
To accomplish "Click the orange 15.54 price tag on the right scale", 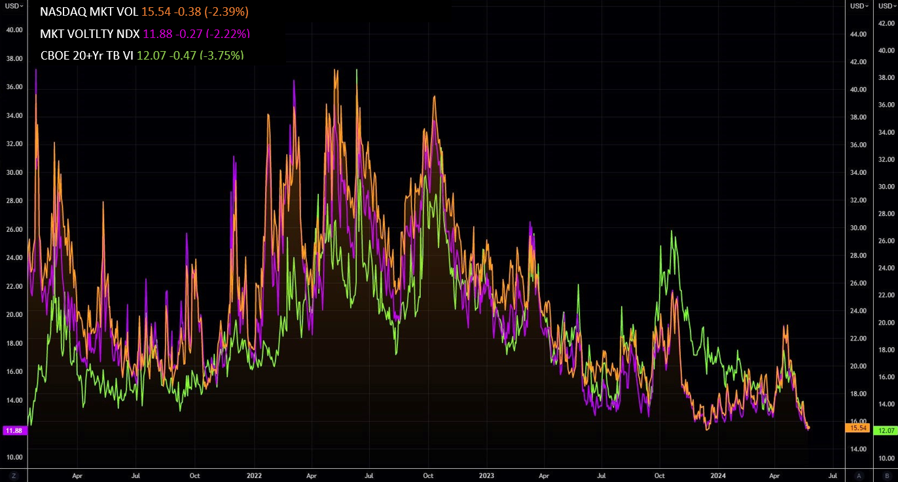I will pyautogui.click(x=857, y=428).
